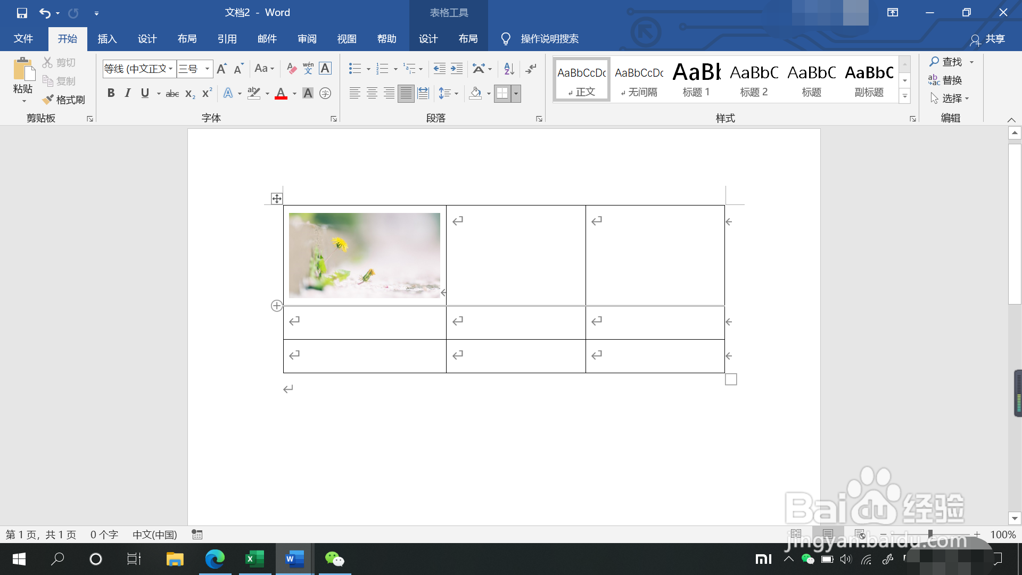Click the table move handle icon
The image size is (1022, 575).
point(276,199)
